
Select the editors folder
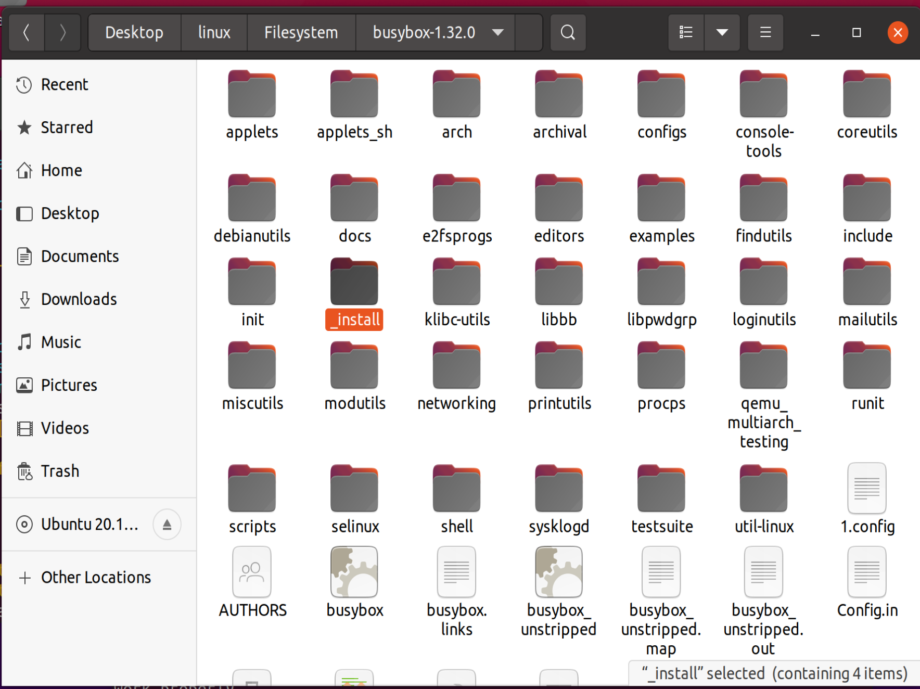coord(559,209)
